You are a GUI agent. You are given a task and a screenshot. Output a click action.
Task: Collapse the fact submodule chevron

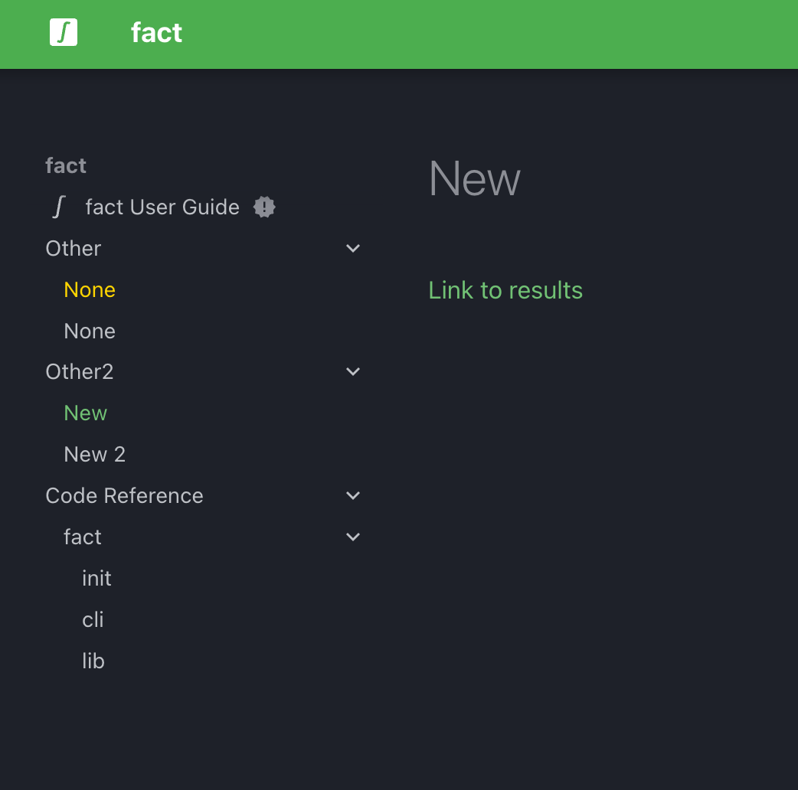pos(353,537)
